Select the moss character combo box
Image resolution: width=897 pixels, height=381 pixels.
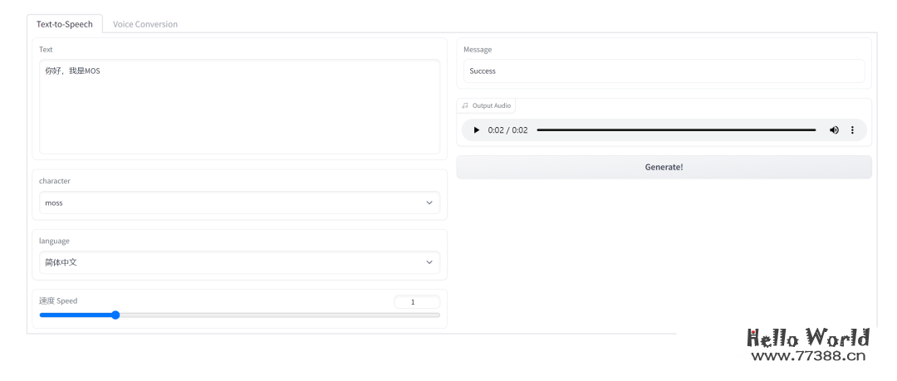pyautogui.click(x=233, y=203)
